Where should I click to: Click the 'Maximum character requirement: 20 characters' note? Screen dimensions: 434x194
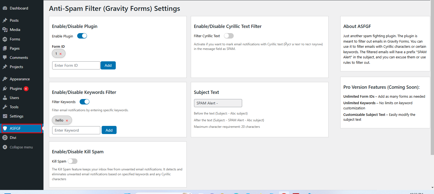(227, 127)
